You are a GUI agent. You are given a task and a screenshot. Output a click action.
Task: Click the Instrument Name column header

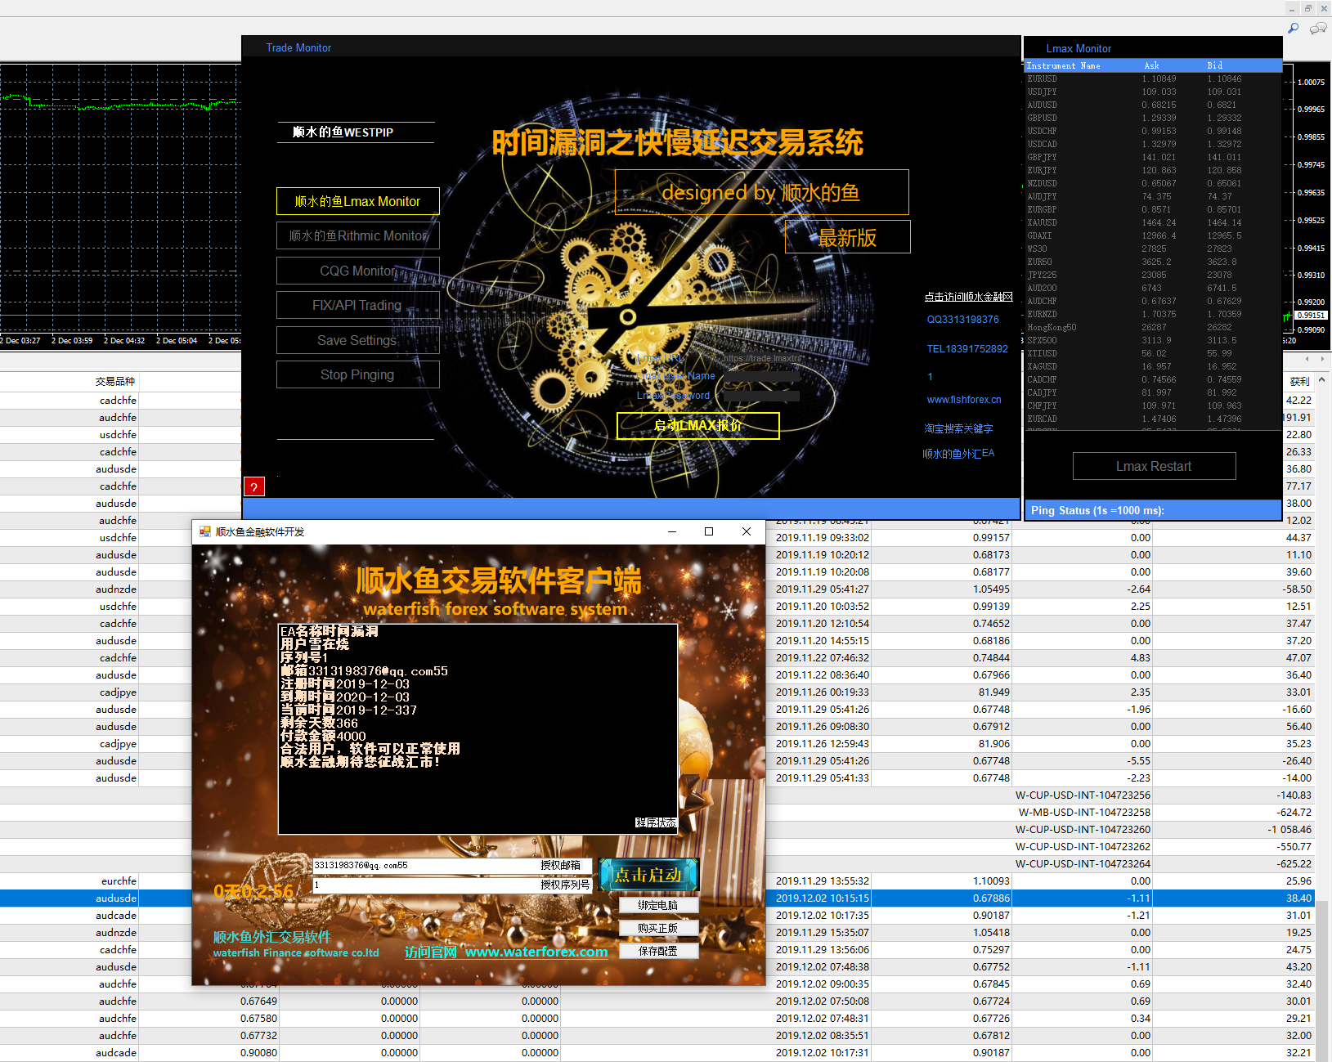coord(1063,65)
